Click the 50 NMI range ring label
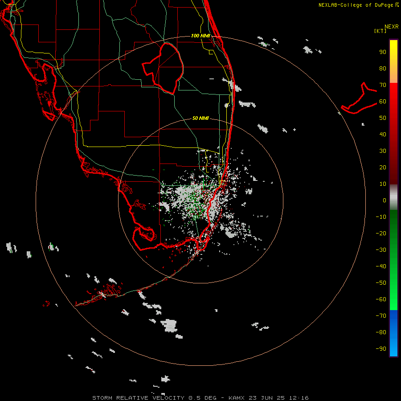Image resolution: width=401 pixels, height=401 pixels. (x=200, y=118)
